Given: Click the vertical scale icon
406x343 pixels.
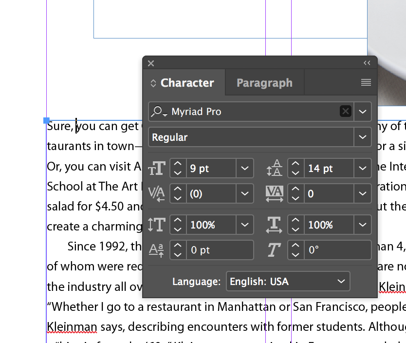Looking at the screenshot, I should point(157,225).
